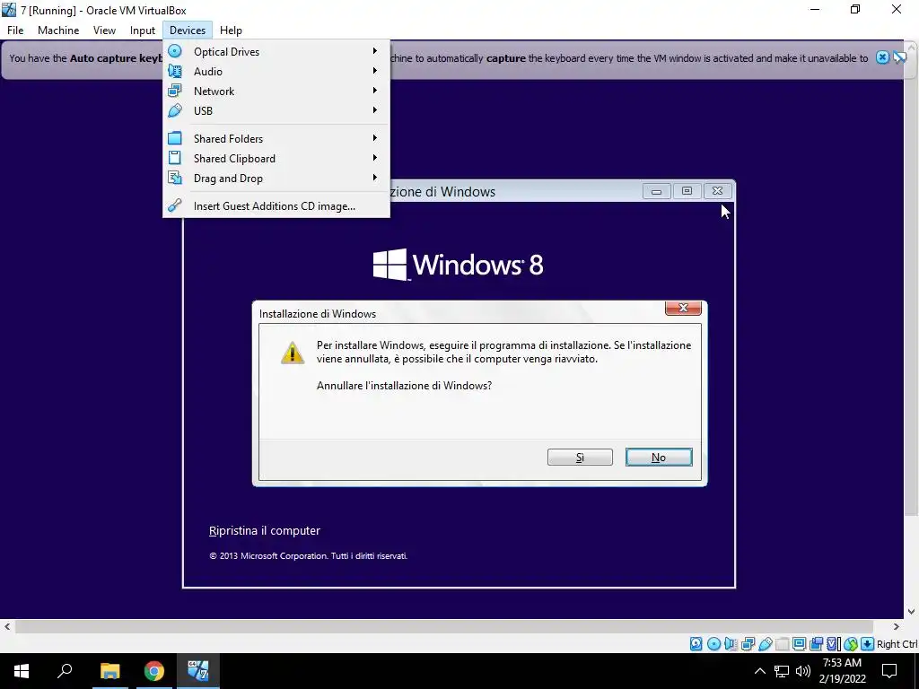Click the Right Ctrl host key label
Viewport: 919px width, 689px height.
897,644
